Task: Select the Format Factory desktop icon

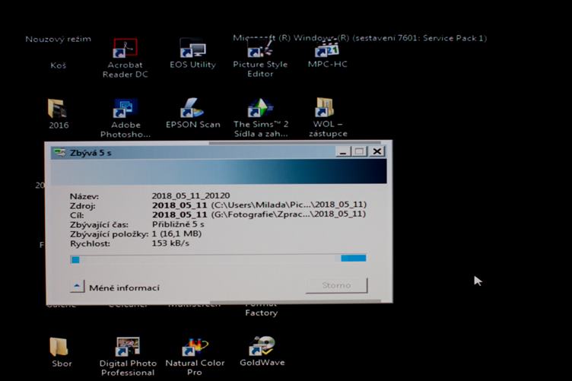Action: click(x=261, y=310)
